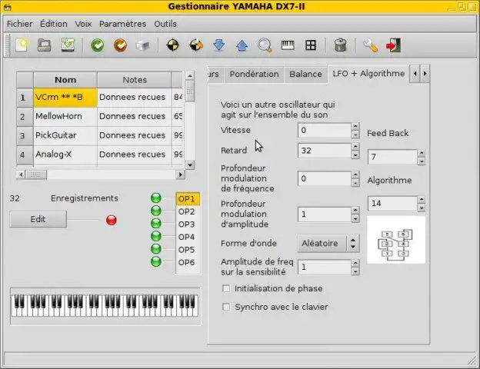This screenshot has width=480, height=369.
Task: Toggle the green LED for OP4
Action: click(x=156, y=236)
